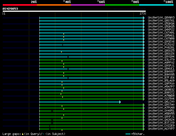Select the UniRef100_B9RST2 label
Viewport: 176px width, 136px height.
[161, 93]
